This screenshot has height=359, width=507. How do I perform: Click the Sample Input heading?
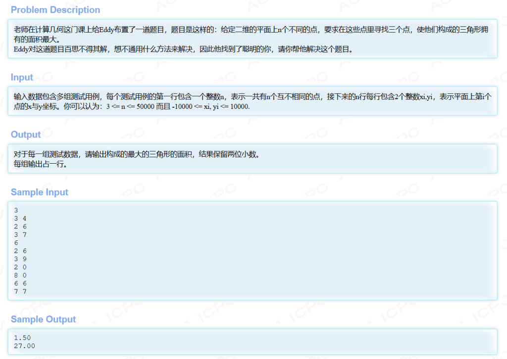(x=40, y=192)
